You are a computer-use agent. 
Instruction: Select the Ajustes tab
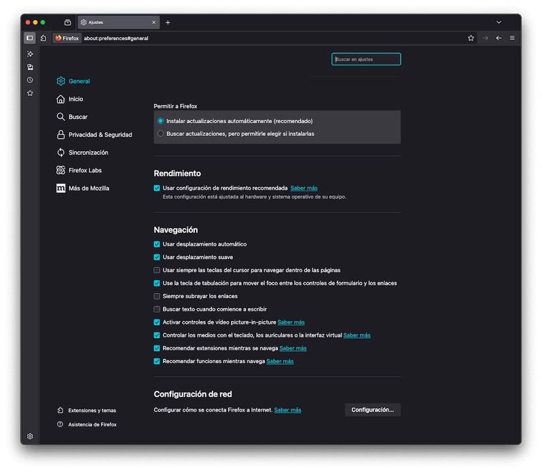(x=119, y=22)
